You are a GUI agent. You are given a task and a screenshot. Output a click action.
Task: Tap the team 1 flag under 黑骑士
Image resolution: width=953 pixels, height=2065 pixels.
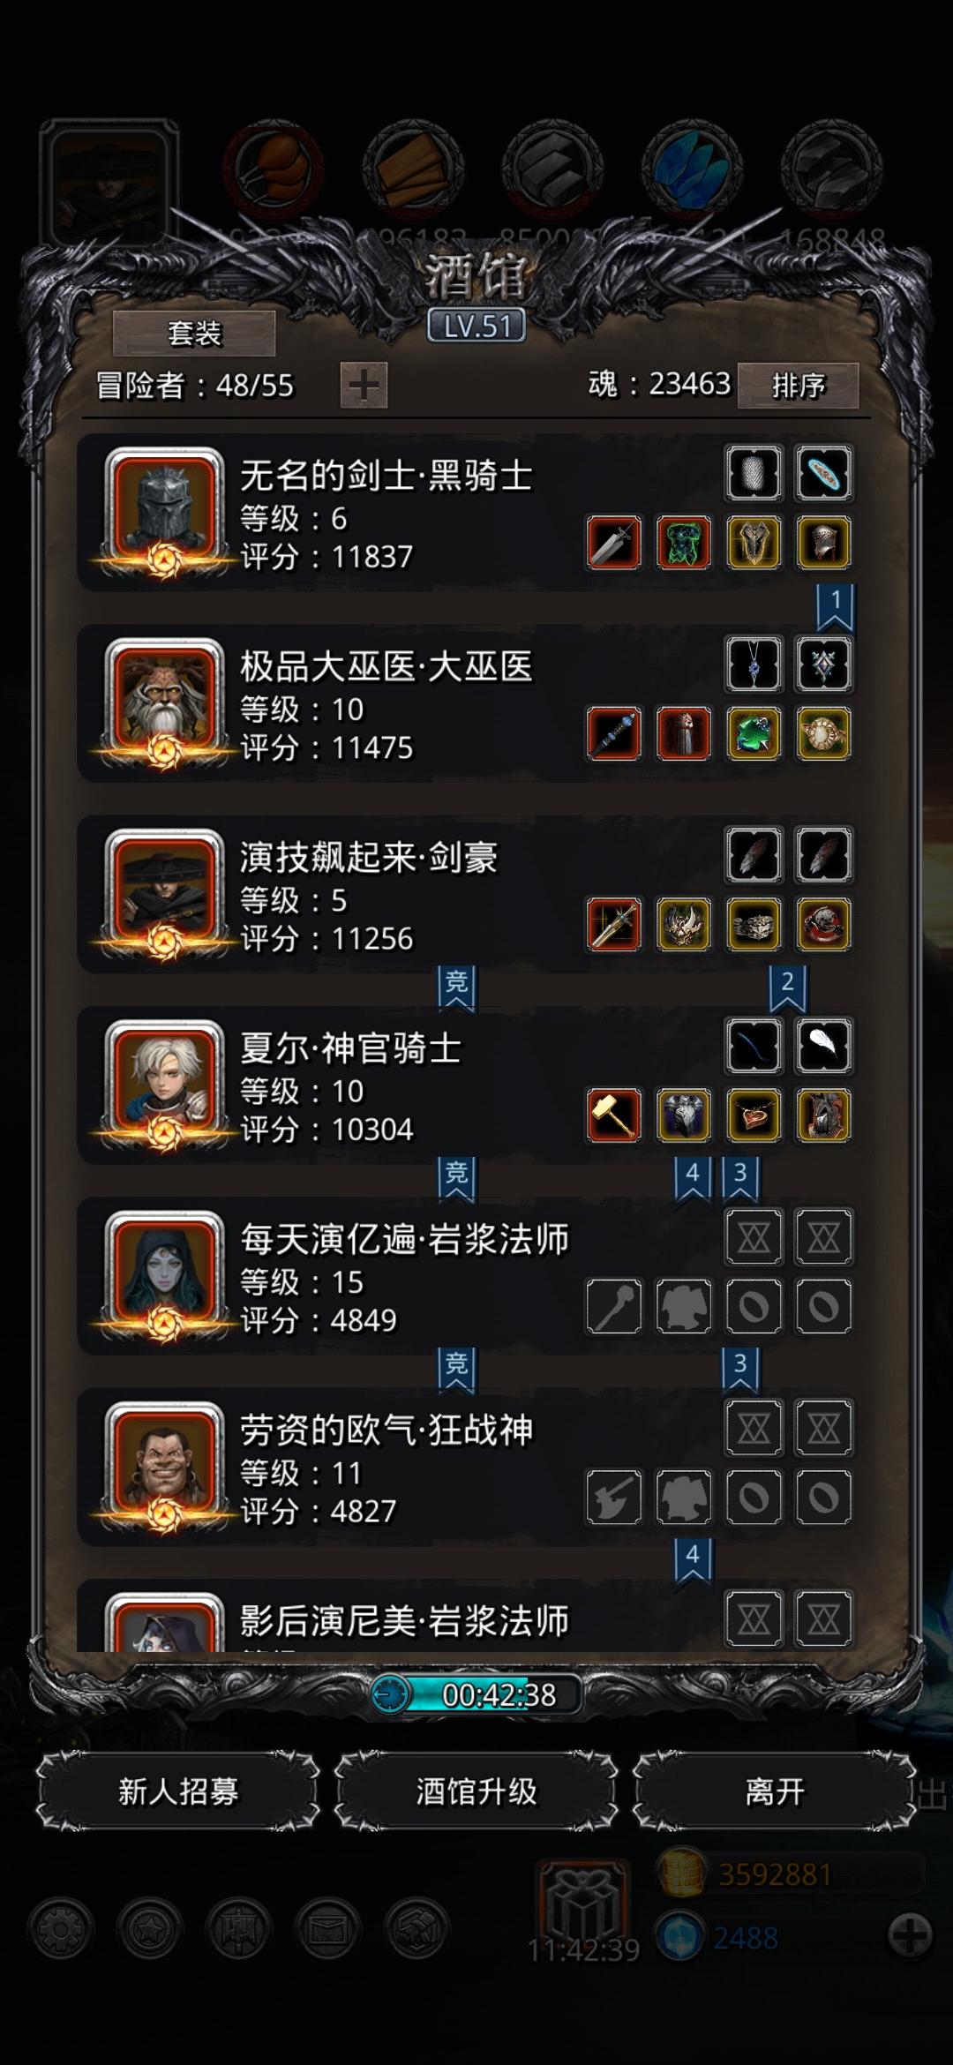[x=835, y=607]
